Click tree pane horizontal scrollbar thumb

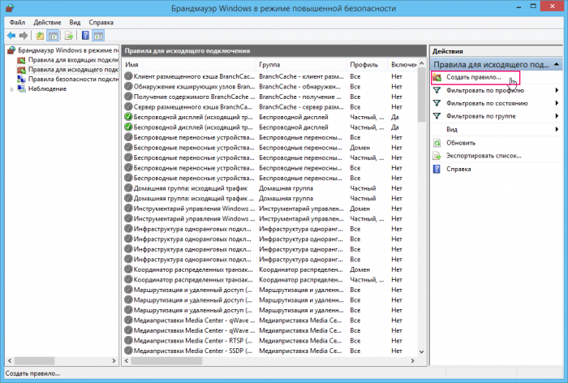click(34, 361)
